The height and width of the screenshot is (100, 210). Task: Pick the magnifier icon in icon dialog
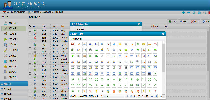[108, 50]
